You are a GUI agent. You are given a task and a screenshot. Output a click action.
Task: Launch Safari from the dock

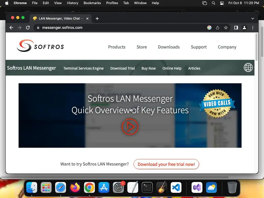pyautogui.click(x=61, y=187)
